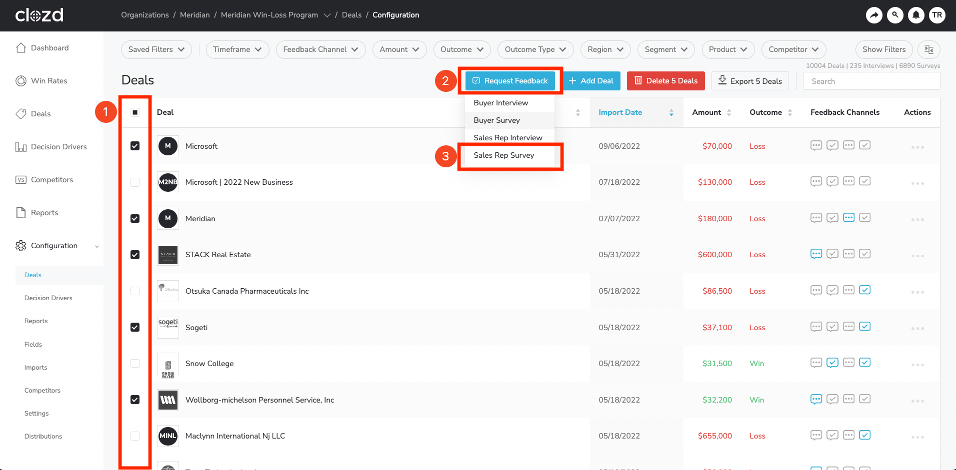Open actions ellipsis for Maclynn International
Viewport: 956px width, 470px height.
point(917,437)
